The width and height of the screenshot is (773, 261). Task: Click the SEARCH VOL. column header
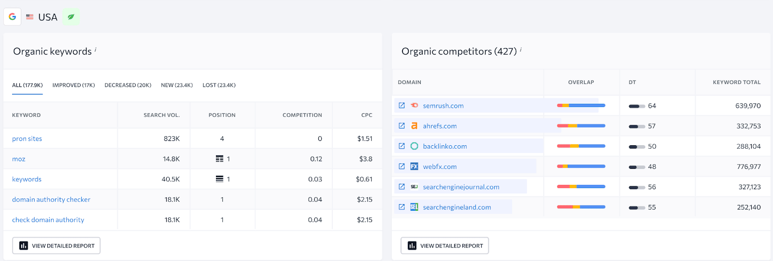tap(161, 115)
